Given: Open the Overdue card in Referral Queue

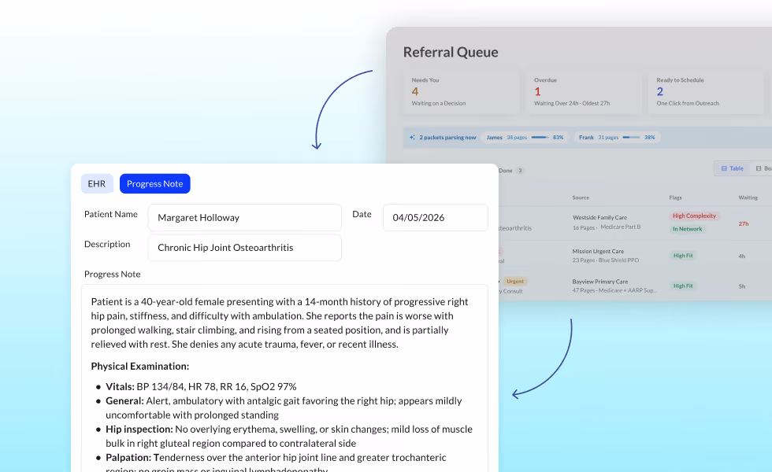Looking at the screenshot, I should [584, 92].
